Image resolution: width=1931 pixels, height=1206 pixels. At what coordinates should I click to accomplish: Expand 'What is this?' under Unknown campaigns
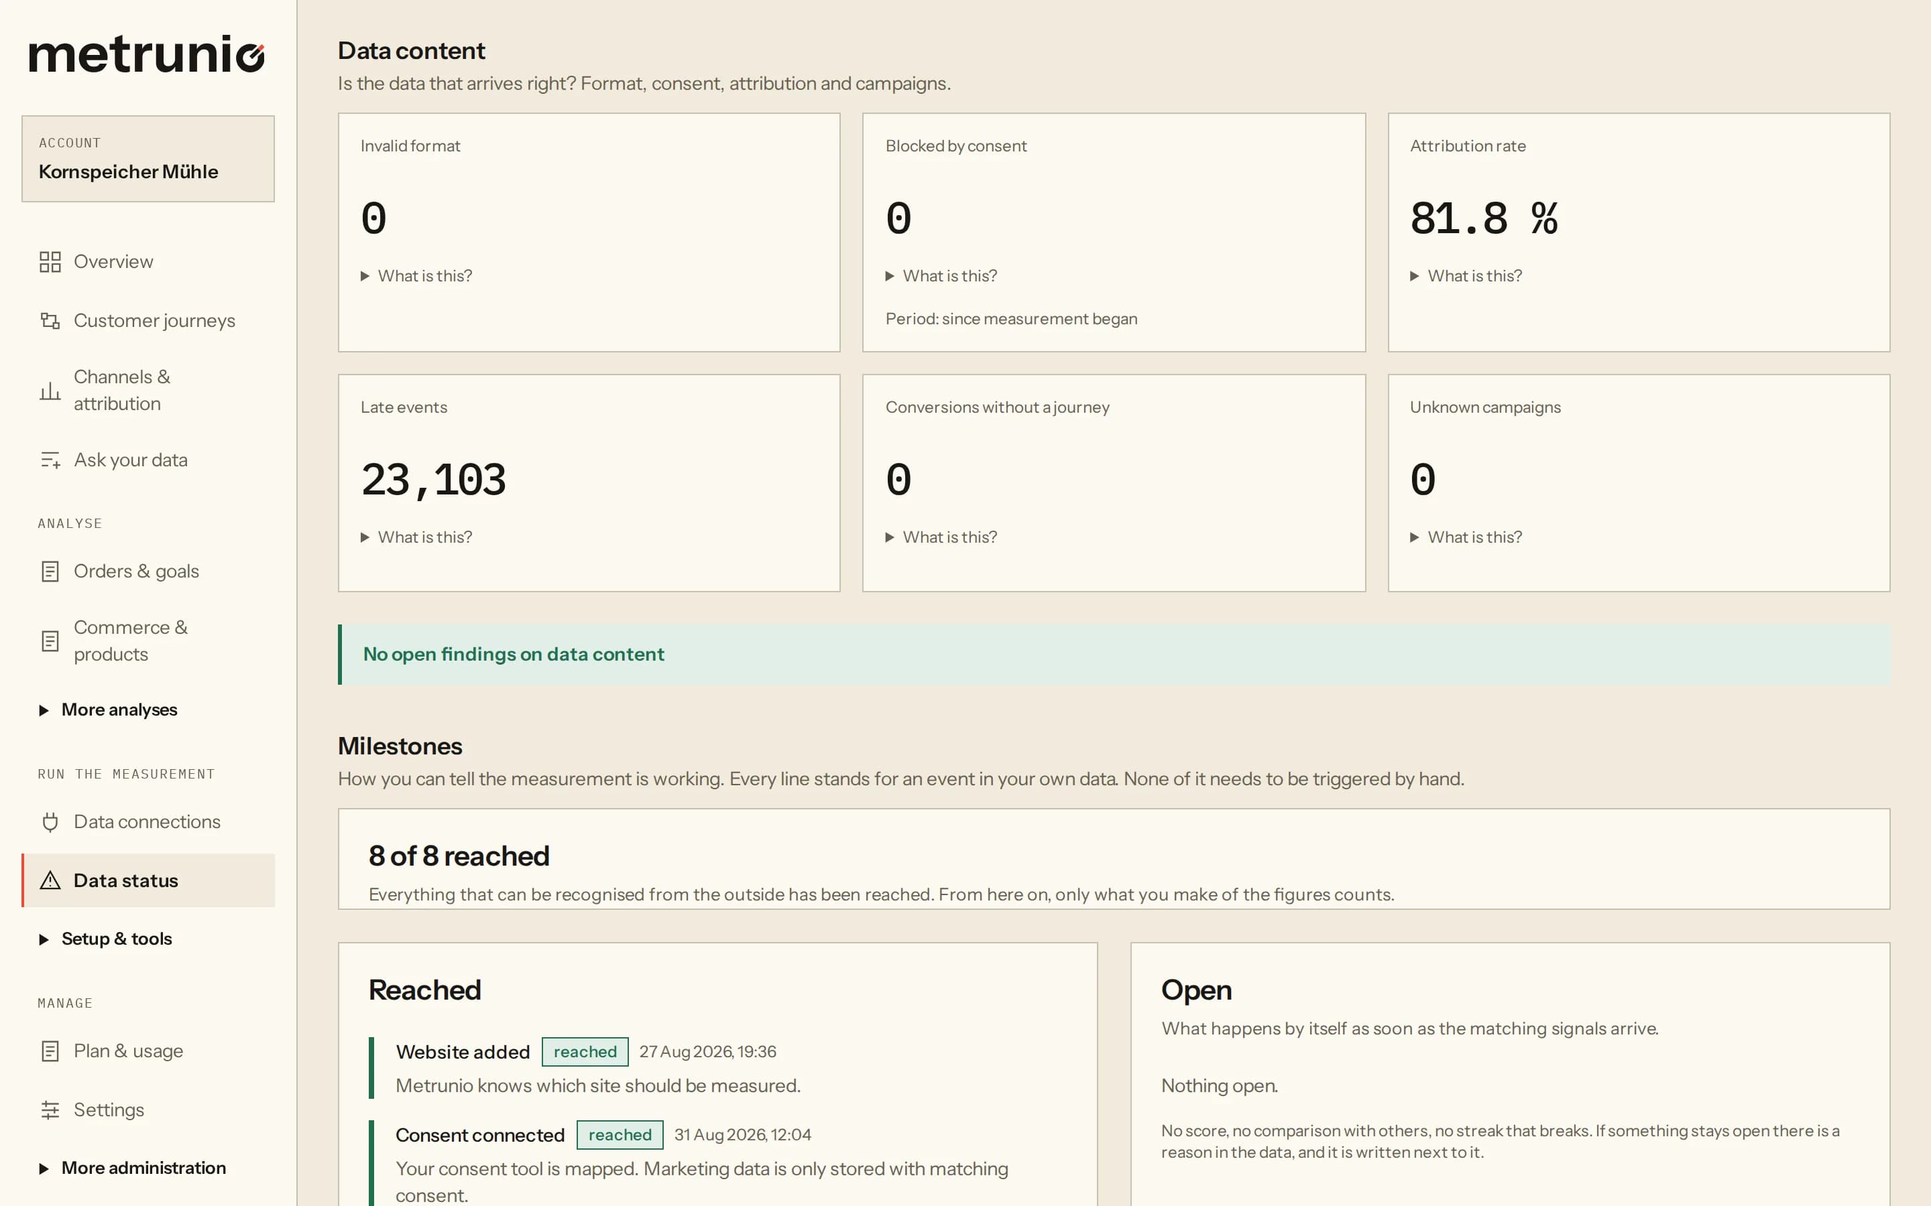[x=1466, y=537]
